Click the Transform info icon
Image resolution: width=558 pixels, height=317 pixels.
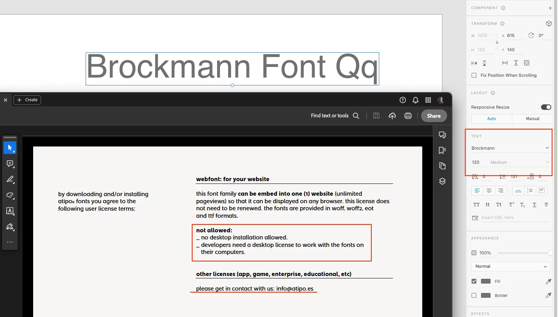point(502,24)
